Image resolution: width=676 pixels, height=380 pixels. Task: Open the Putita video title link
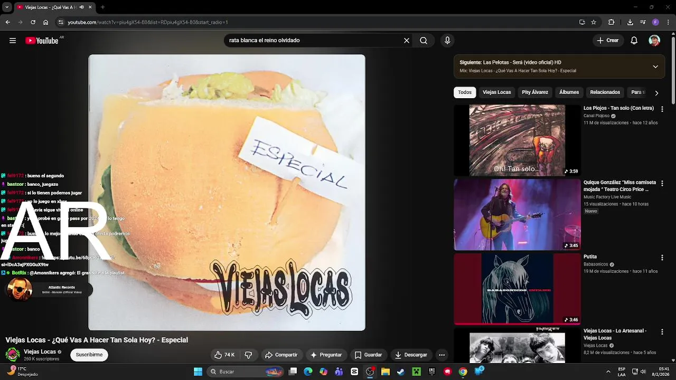(x=590, y=257)
